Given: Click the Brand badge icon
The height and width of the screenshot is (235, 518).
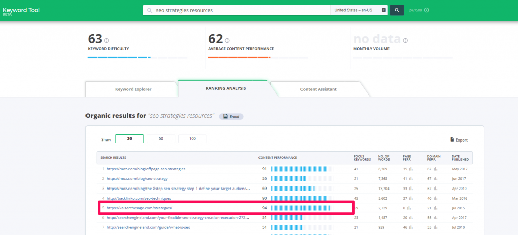Looking at the screenshot, I should coord(225,117).
